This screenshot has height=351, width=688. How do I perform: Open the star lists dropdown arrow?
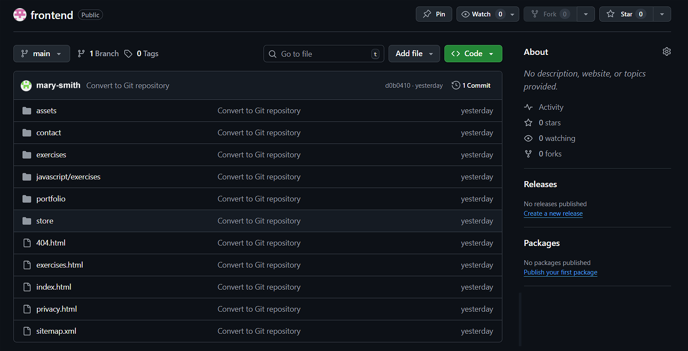[x=662, y=14]
